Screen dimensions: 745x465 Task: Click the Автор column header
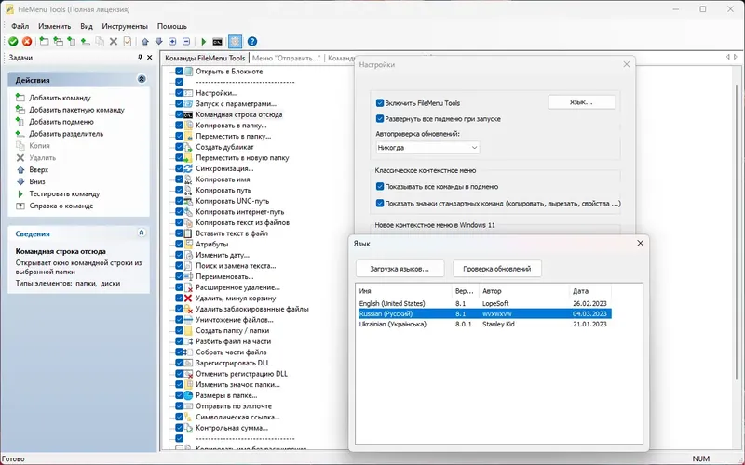(524, 291)
